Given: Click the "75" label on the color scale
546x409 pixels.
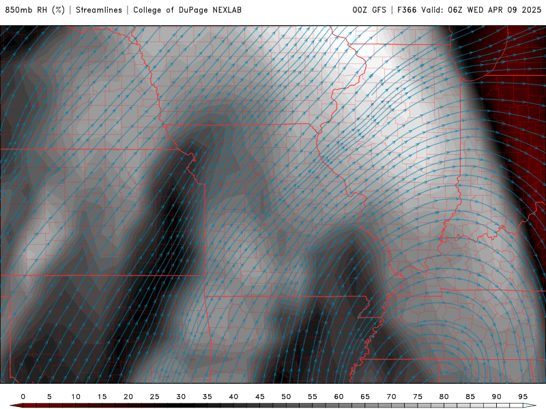Looking at the screenshot, I should (418, 397).
